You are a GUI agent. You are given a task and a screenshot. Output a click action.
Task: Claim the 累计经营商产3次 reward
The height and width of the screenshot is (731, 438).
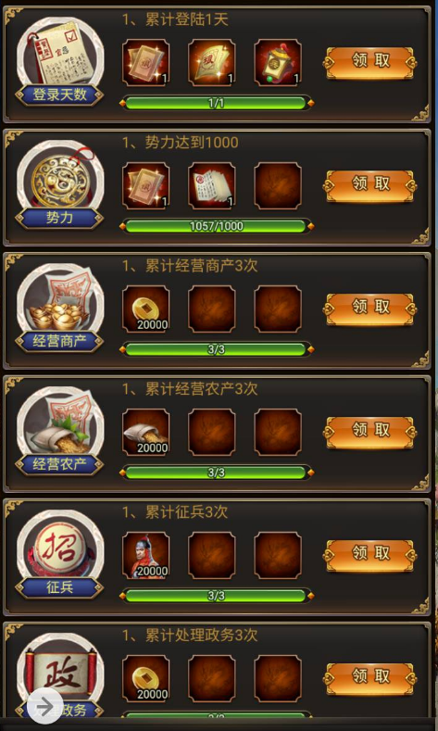tap(369, 309)
